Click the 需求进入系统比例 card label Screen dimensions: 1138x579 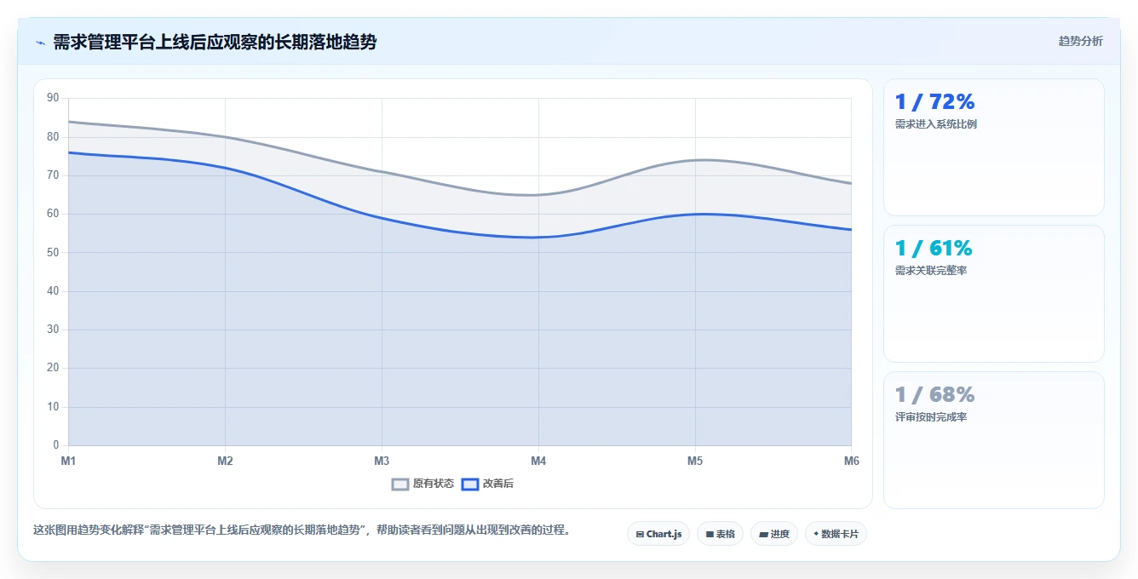click(x=935, y=124)
